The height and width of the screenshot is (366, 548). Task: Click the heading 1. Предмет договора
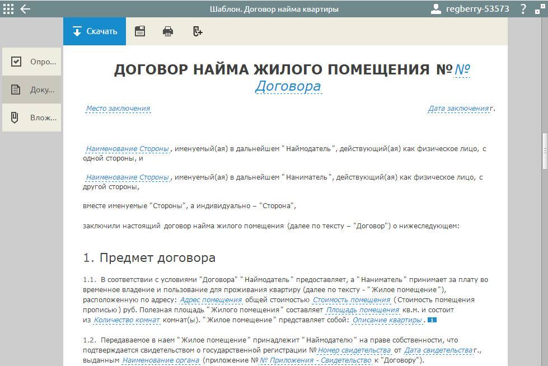click(149, 257)
